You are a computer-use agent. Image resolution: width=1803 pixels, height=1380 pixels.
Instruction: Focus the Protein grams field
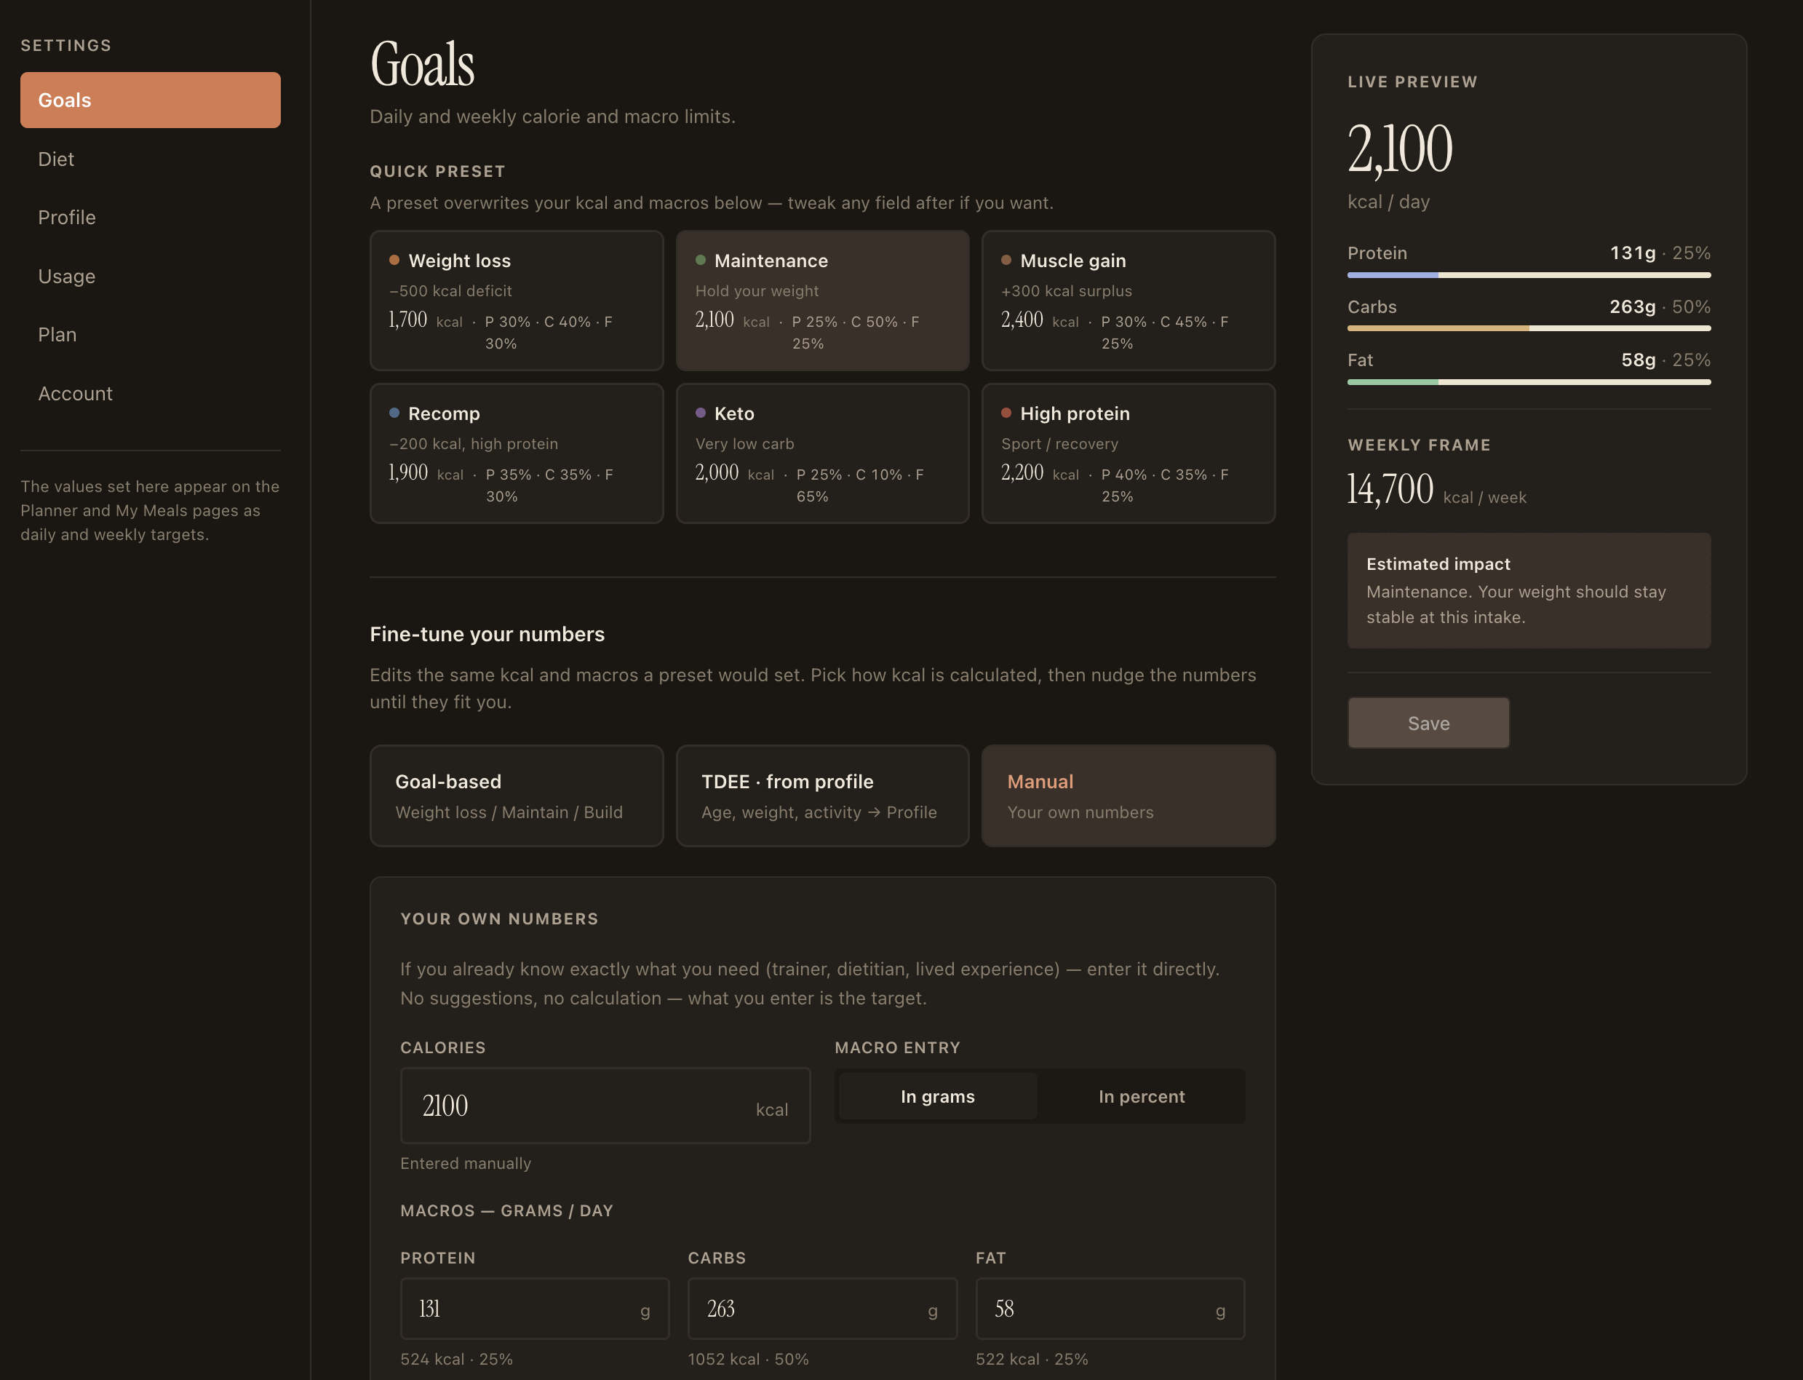(x=535, y=1309)
